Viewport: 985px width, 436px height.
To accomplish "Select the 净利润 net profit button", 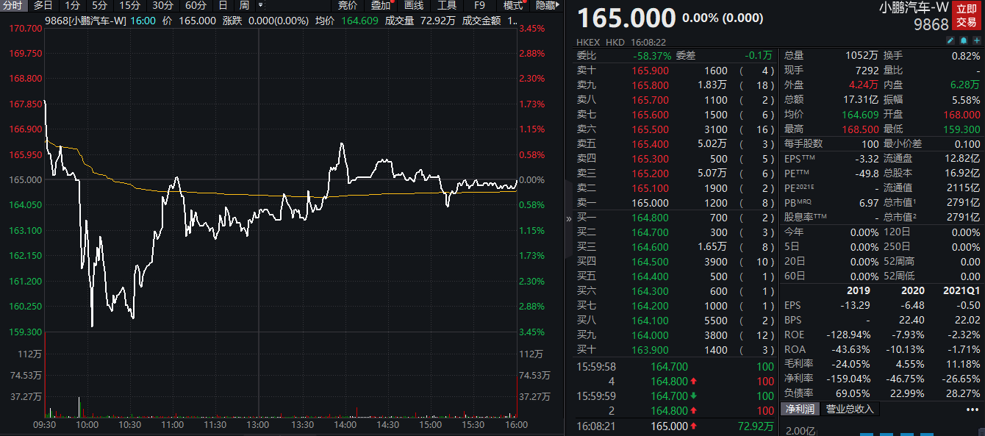I will coord(798,409).
